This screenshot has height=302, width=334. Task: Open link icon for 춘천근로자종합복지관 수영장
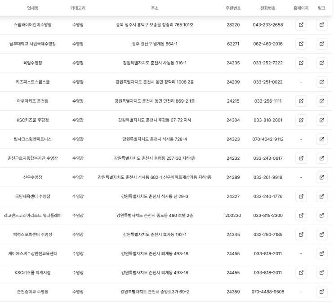(x=322, y=158)
